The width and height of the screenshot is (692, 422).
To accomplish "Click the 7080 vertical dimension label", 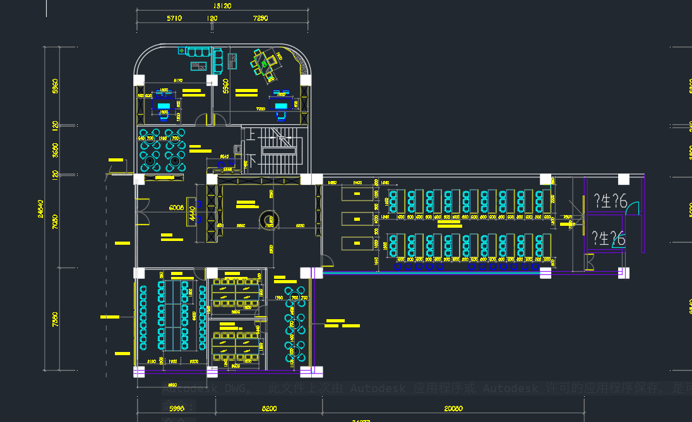I will point(55,221).
